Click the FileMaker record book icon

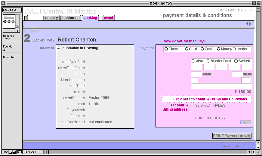[10, 22]
